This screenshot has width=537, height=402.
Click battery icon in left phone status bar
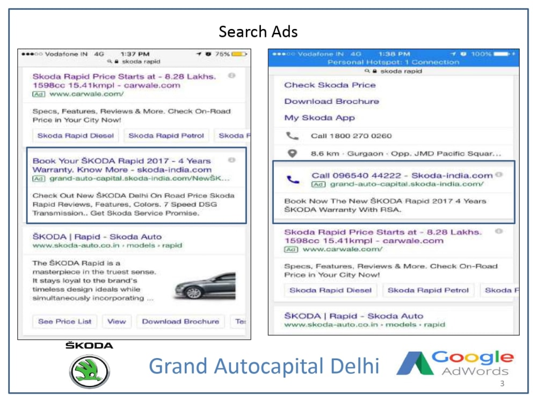(240, 54)
